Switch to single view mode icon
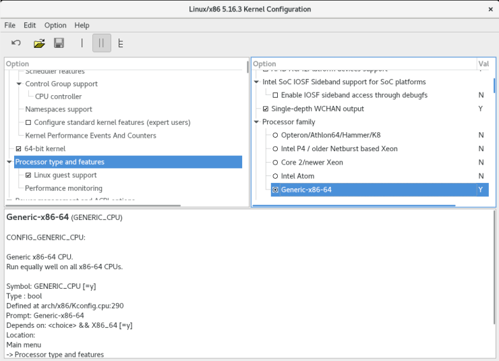 82,43
